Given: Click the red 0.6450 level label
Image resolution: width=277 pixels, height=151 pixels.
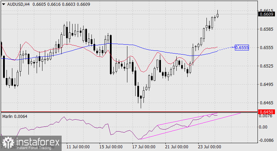Looking at the screenshot, I should pos(267,112).
